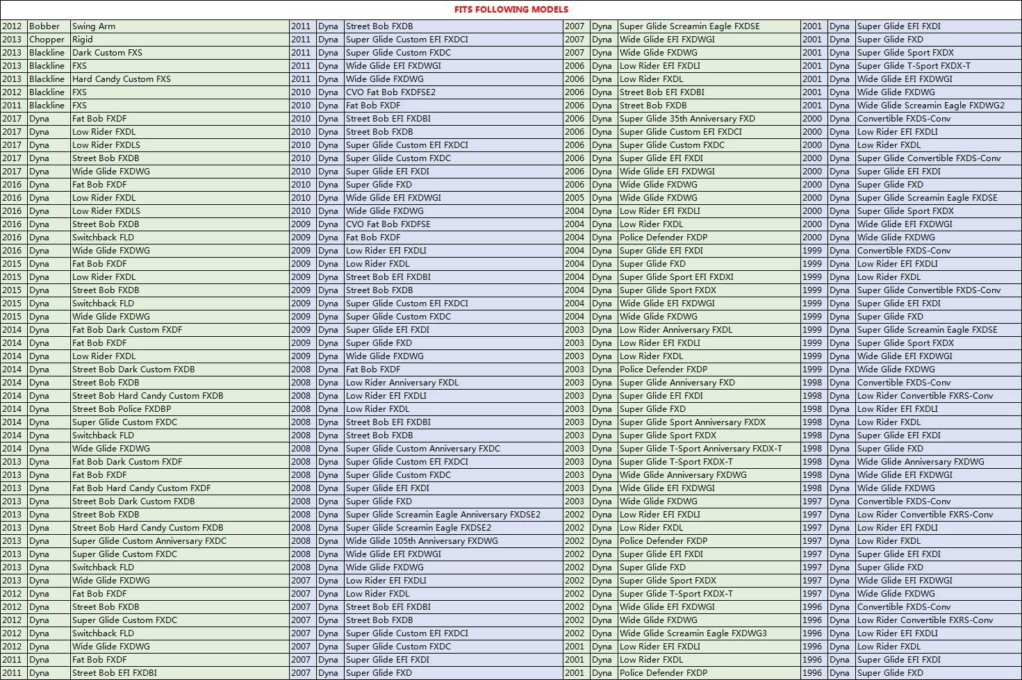Click the 'Bobber' category cell
The height and width of the screenshot is (680, 1022).
[44, 26]
